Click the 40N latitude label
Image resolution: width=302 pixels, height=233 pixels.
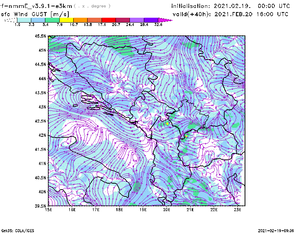[x=42, y=192]
